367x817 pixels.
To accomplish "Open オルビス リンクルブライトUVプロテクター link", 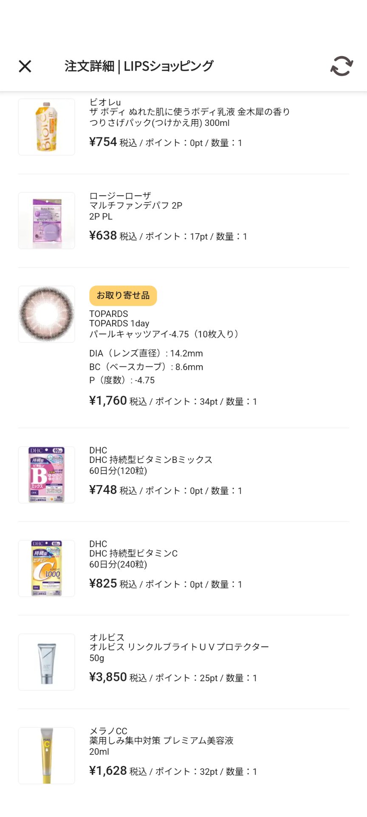I will coord(179,647).
